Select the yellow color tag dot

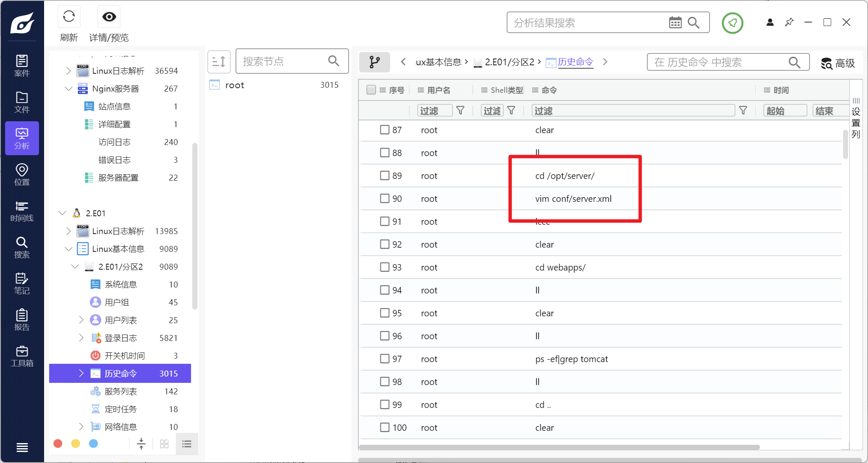[x=76, y=443]
